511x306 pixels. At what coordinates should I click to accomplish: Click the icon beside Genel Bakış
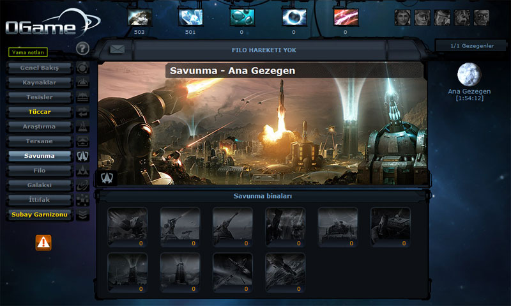(x=82, y=68)
